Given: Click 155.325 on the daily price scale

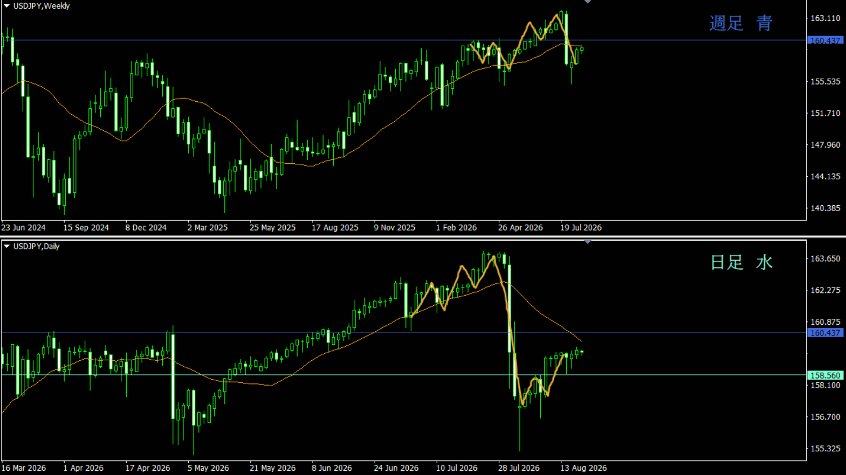Looking at the screenshot, I should pos(826,449).
